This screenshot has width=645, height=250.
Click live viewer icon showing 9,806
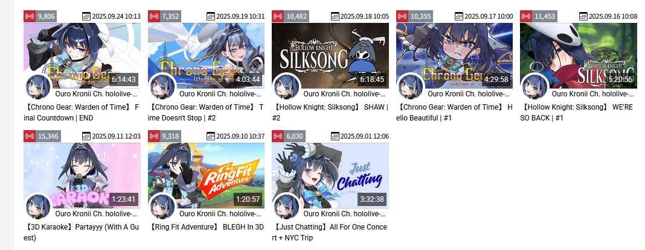pos(30,16)
